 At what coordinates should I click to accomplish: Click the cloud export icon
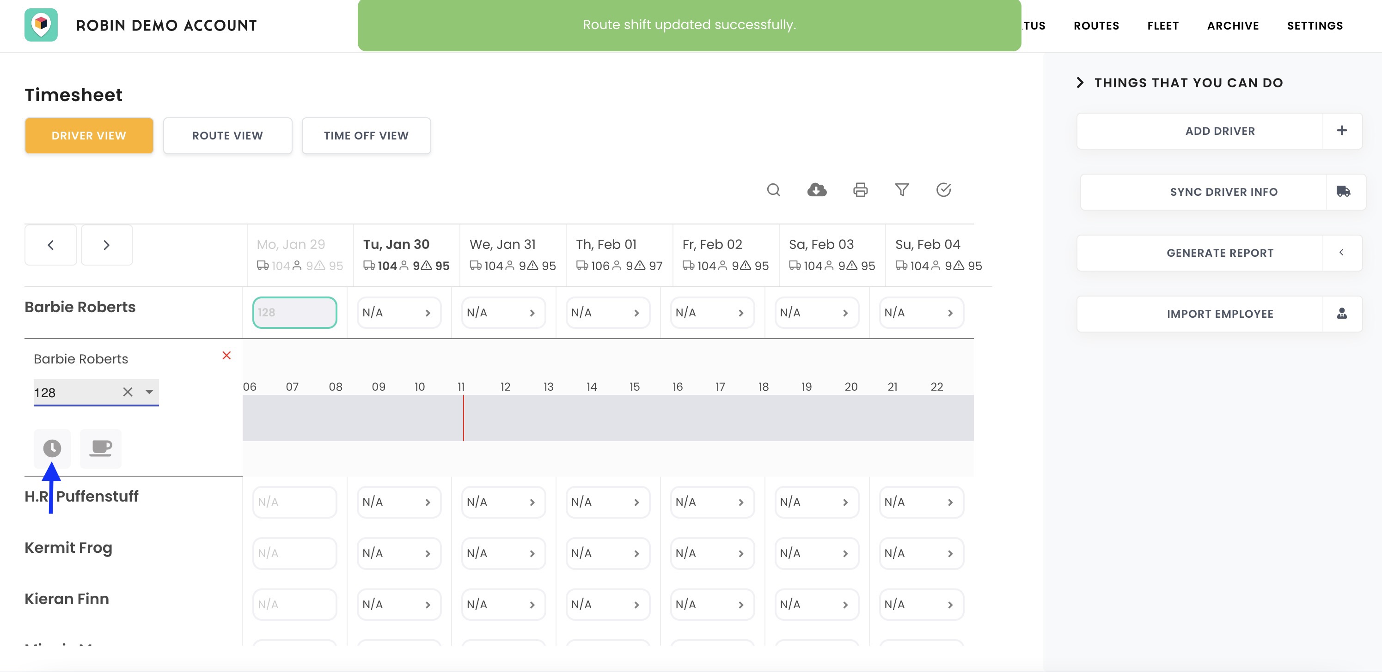817,190
